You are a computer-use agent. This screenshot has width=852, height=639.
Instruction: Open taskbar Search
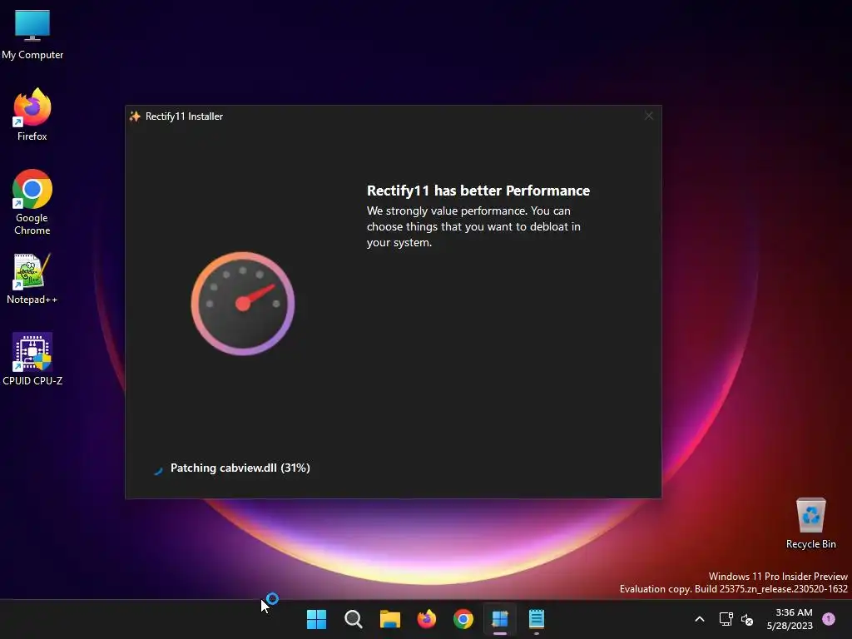tap(353, 619)
